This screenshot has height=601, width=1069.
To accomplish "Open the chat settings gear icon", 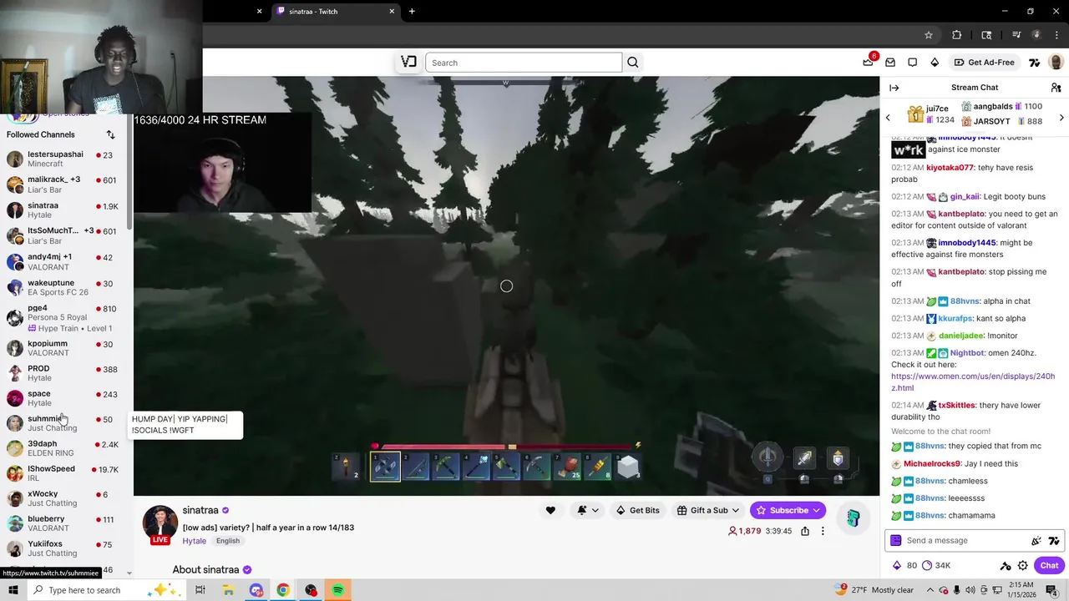I will pyautogui.click(x=1022, y=565).
